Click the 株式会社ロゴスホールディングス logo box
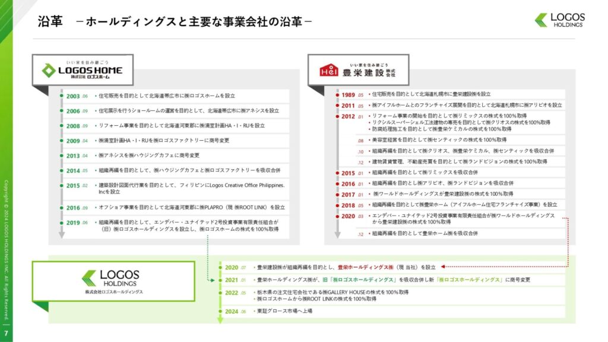 pyautogui.click(x=113, y=281)
